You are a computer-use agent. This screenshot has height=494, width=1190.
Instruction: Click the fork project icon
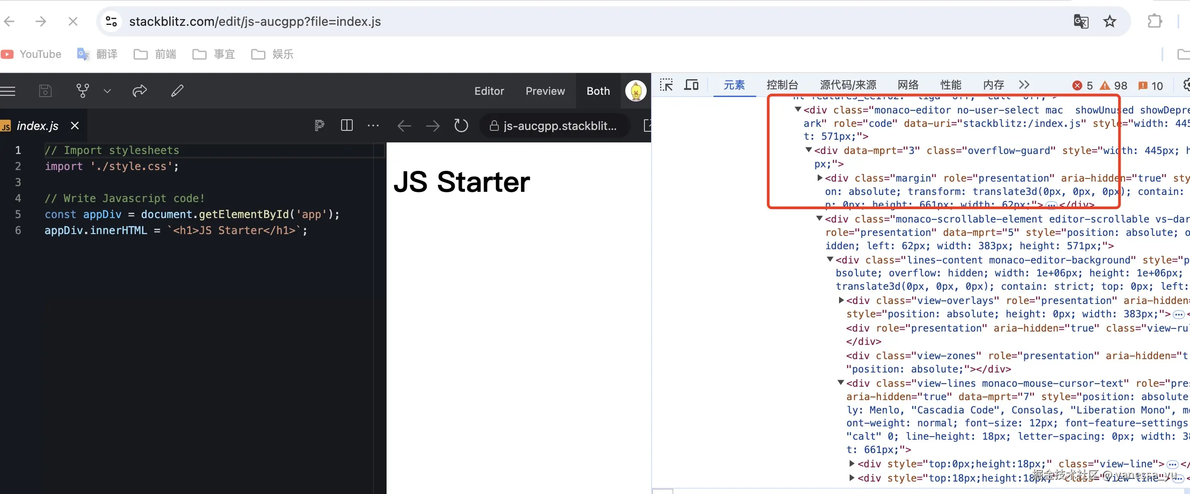[83, 91]
